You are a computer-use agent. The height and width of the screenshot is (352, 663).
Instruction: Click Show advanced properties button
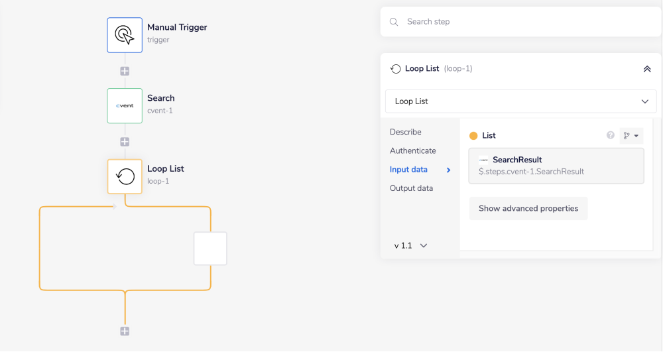[528, 208]
